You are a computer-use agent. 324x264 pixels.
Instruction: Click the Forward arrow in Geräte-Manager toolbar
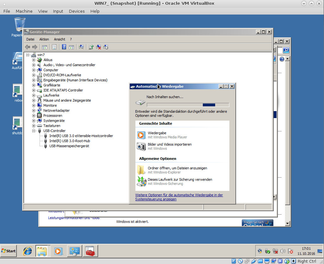click(x=35, y=47)
